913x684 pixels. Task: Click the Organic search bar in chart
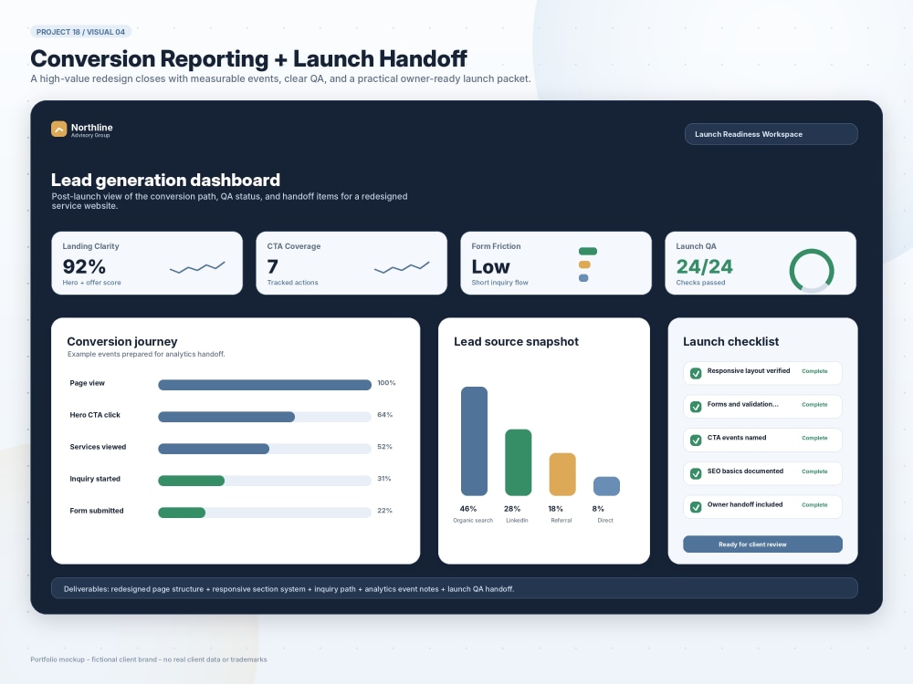[x=474, y=440]
